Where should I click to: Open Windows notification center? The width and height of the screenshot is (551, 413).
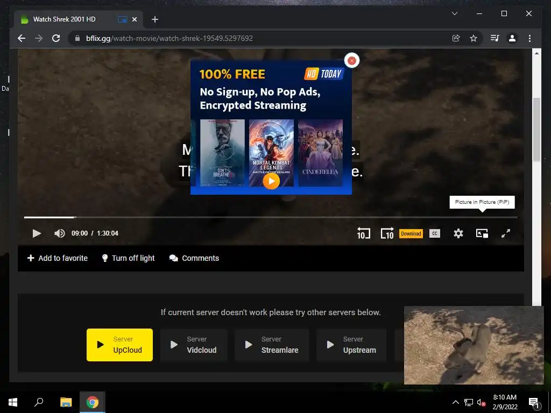click(534, 402)
